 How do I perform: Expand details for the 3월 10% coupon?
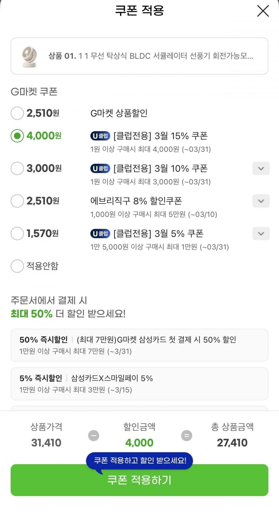pos(261,168)
